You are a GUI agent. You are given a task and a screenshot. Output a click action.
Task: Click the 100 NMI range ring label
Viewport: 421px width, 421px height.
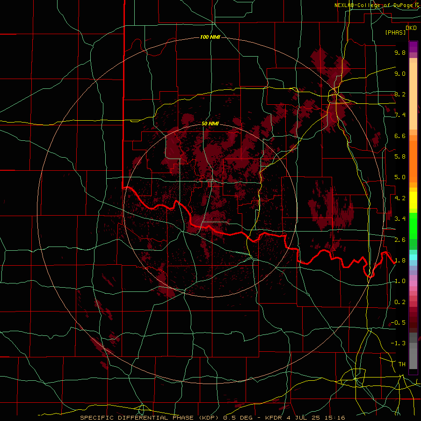click(210, 37)
